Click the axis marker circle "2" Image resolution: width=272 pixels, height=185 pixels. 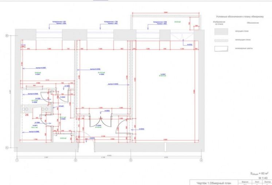coord(76,161)
